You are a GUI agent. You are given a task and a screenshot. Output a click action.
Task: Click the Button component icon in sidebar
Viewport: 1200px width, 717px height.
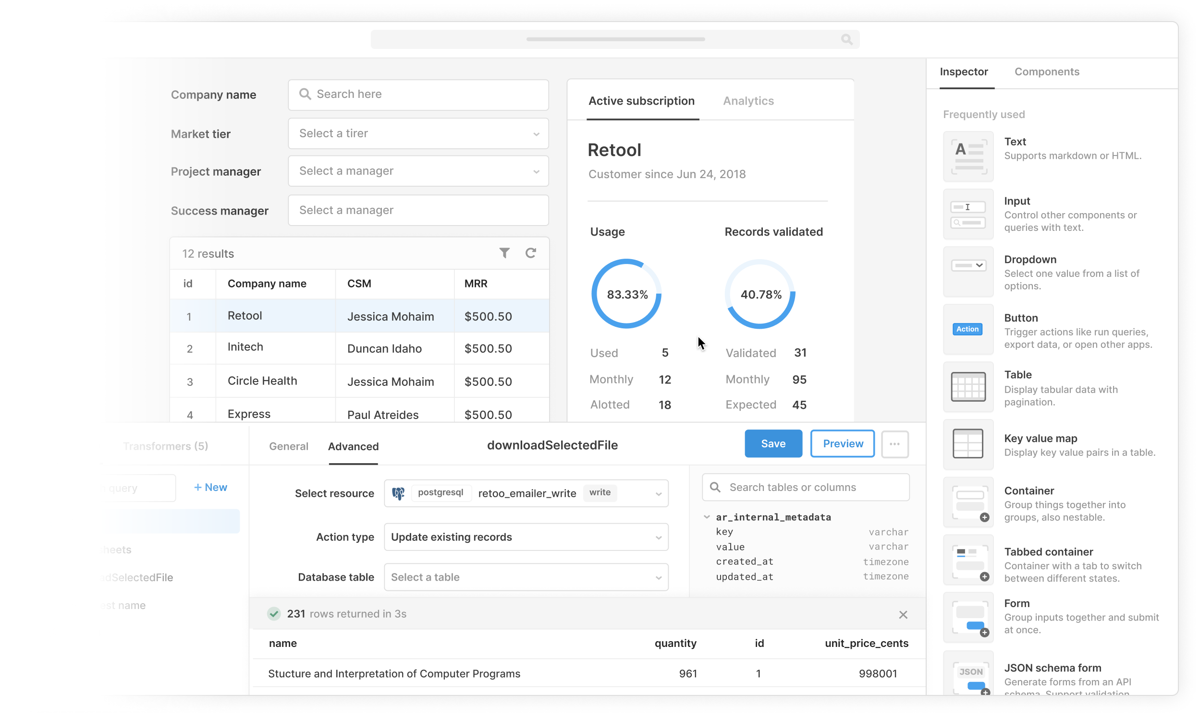pyautogui.click(x=967, y=330)
